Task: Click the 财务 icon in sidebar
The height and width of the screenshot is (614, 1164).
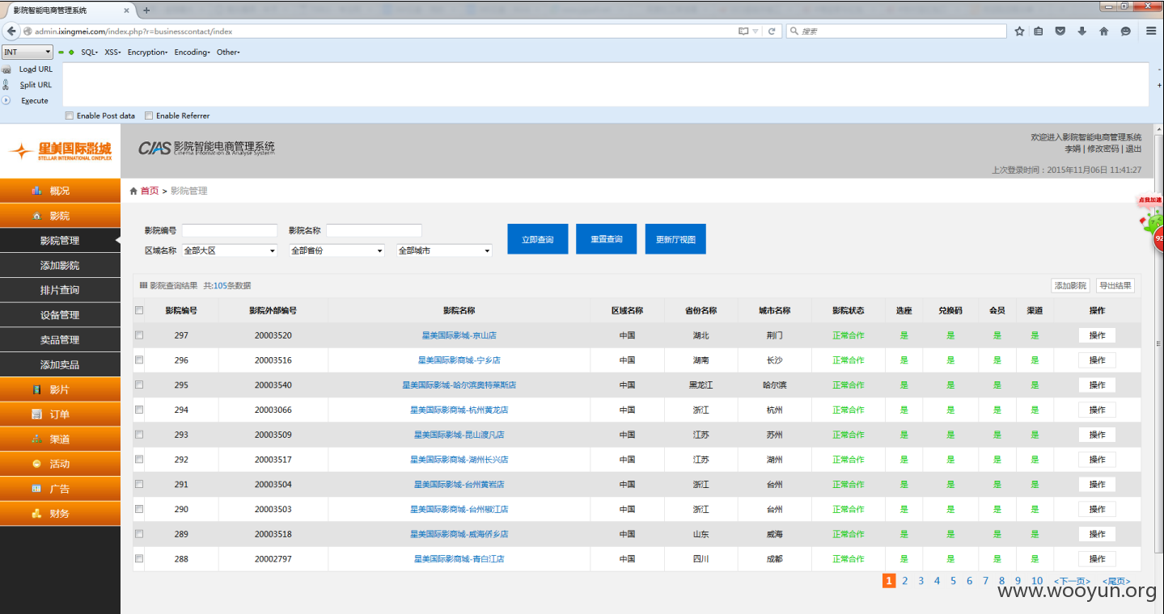Action: tap(36, 514)
